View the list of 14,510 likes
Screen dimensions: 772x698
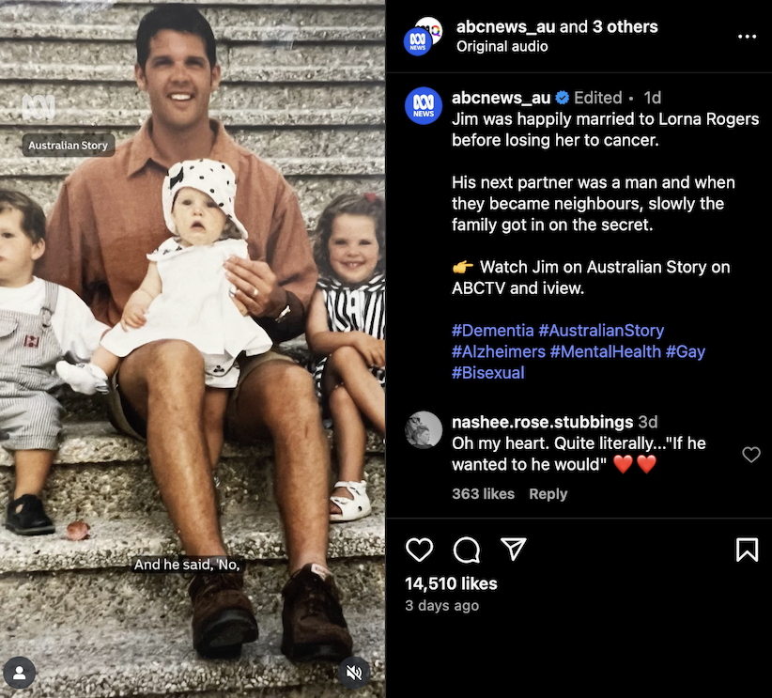[451, 583]
